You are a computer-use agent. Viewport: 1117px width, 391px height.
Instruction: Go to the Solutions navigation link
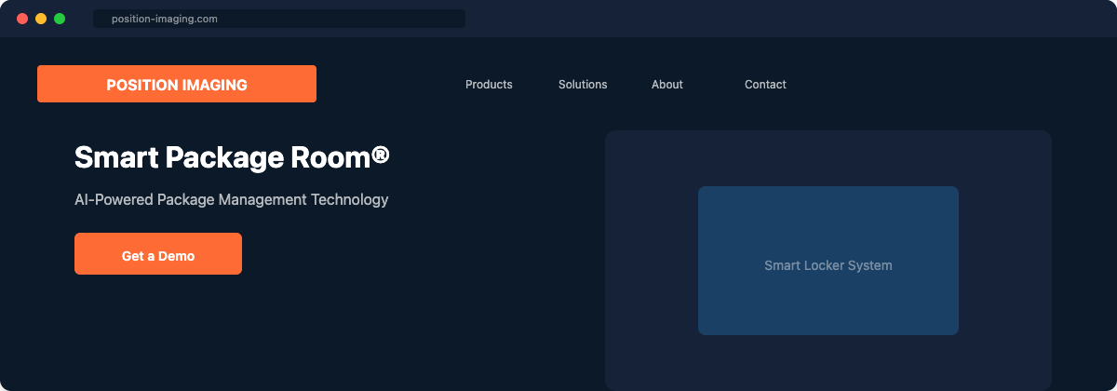tap(583, 85)
